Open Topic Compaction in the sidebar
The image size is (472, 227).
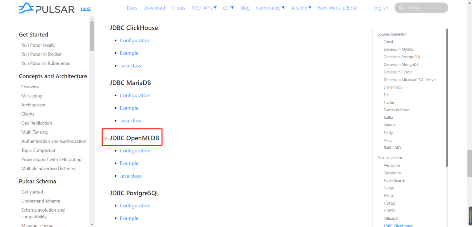(x=39, y=150)
